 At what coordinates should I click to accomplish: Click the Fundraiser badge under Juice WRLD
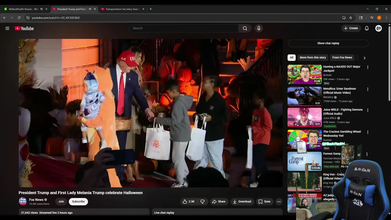[330, 126]
